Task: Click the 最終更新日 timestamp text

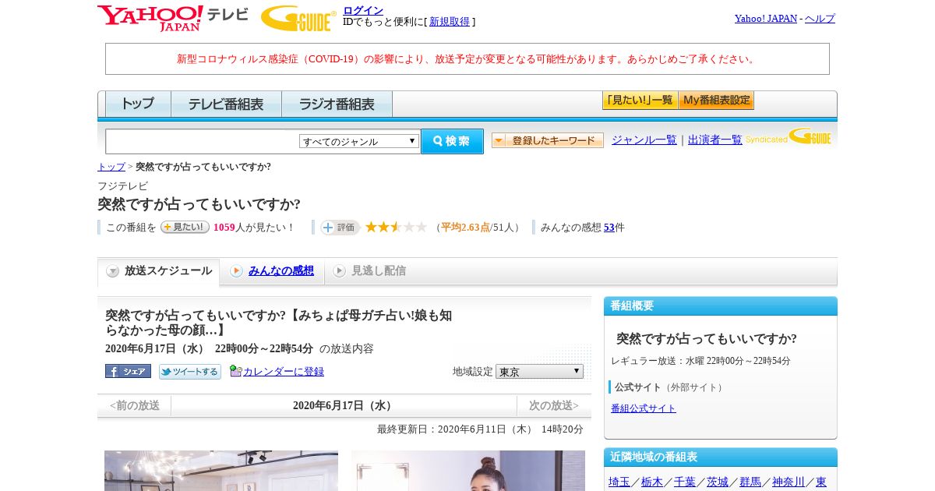Action: coord(480,429)
